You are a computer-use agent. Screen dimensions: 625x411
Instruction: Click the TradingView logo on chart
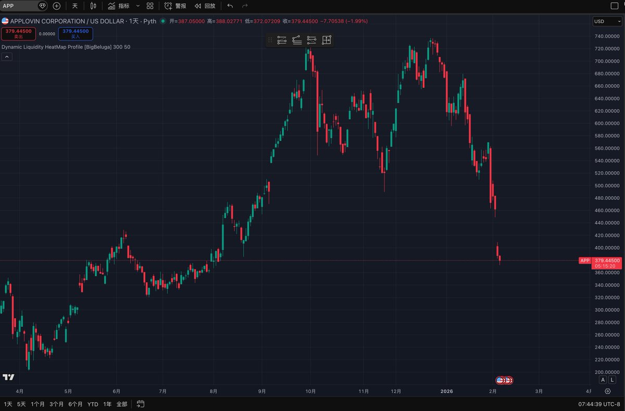8,377
